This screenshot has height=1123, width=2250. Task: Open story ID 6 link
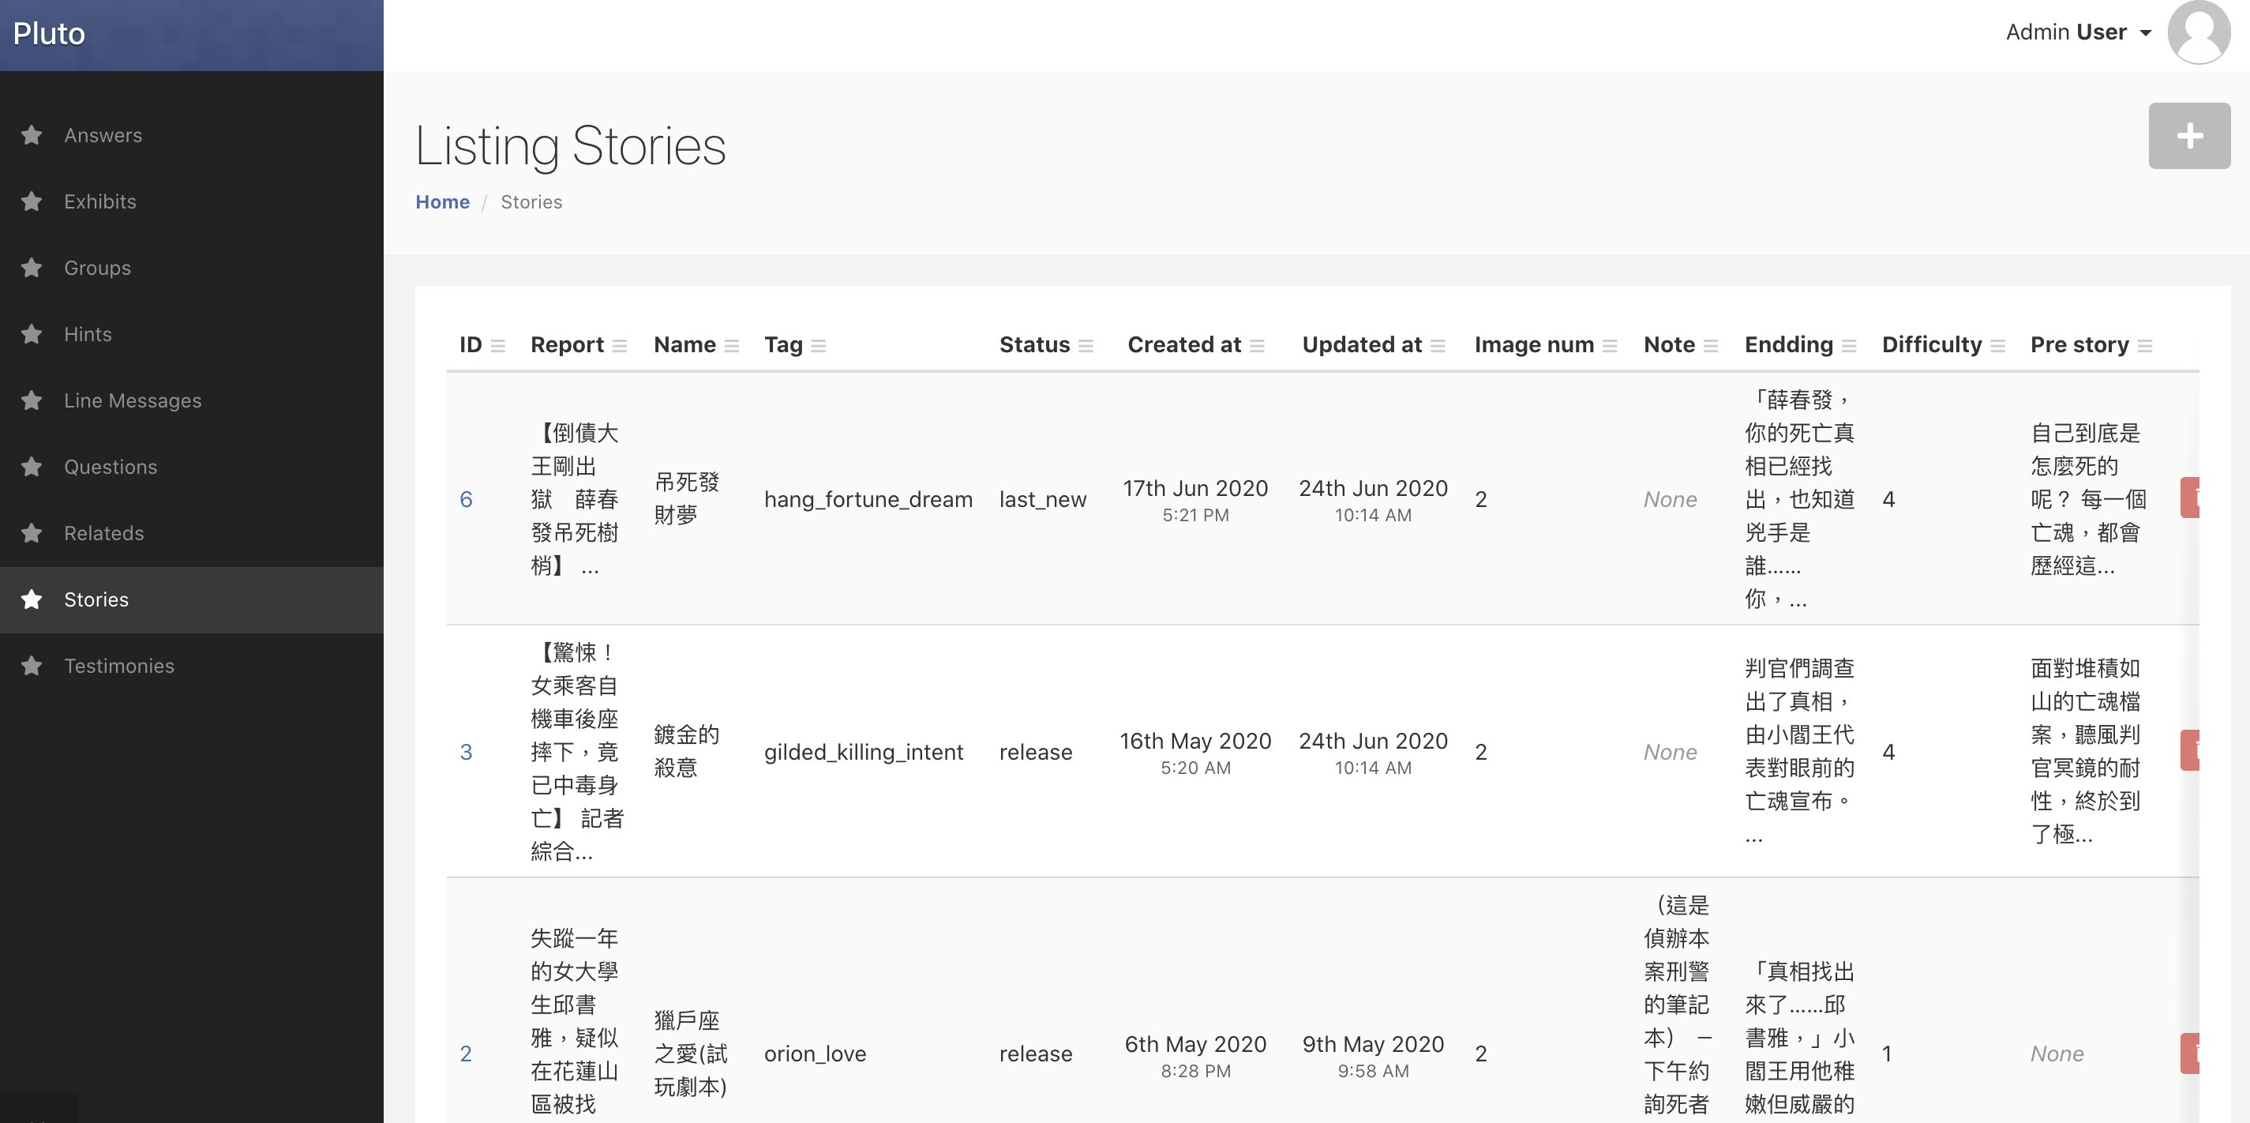[x=466, y=499]
